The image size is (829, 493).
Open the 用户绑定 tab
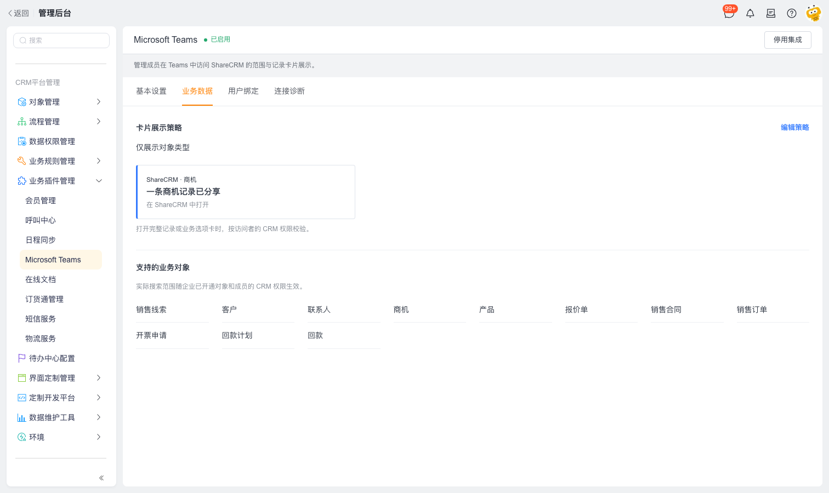(x=243, y=91)
